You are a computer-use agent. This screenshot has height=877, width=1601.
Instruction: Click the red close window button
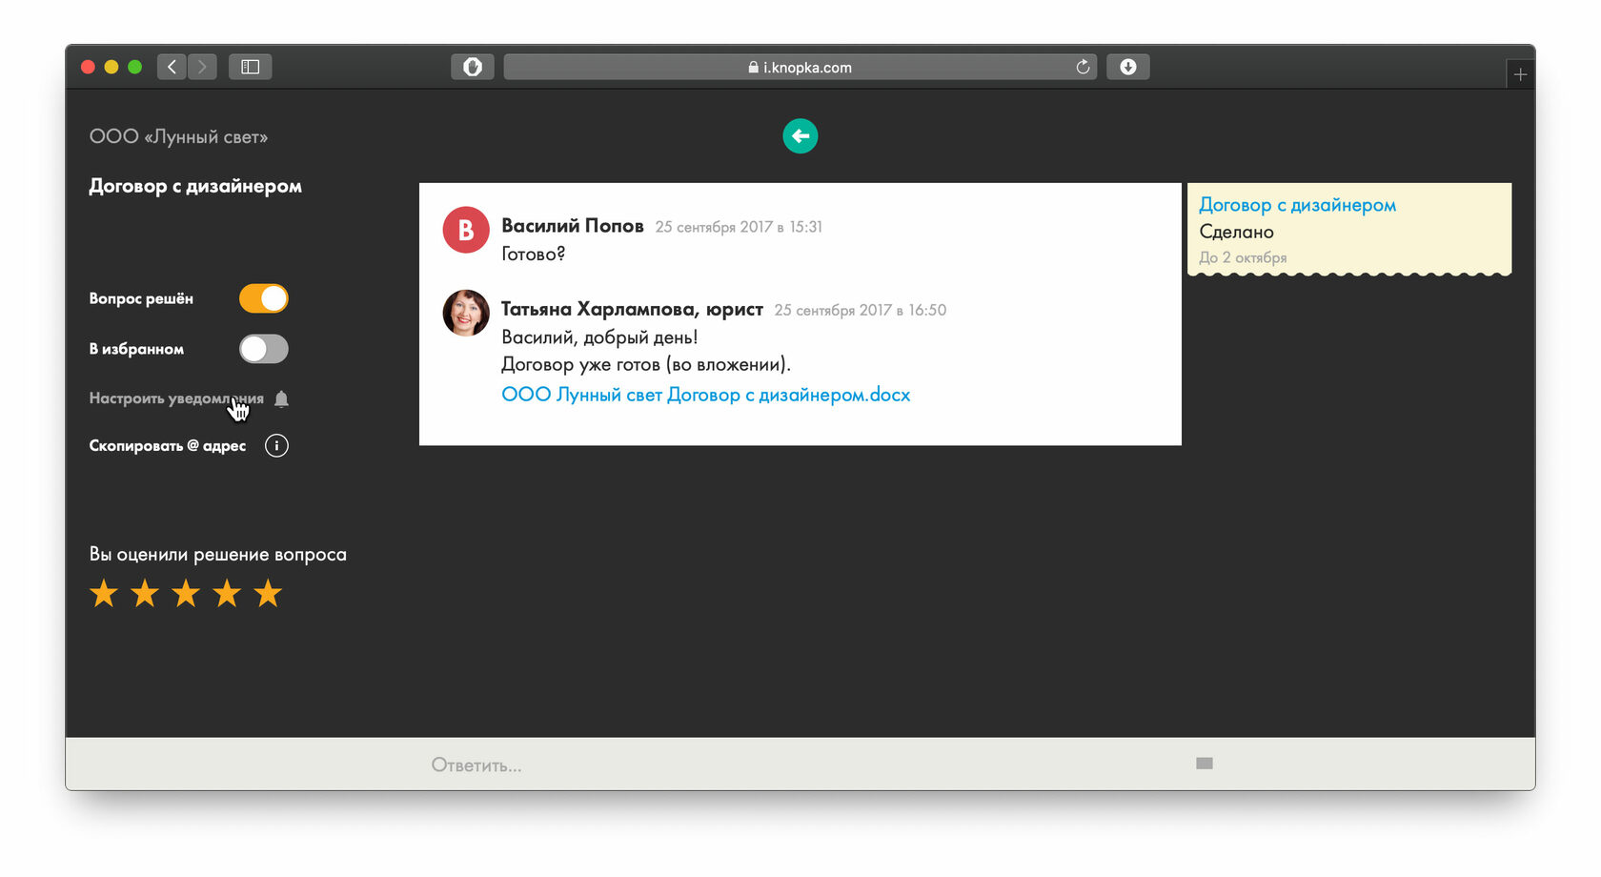[x=88, y=67]
